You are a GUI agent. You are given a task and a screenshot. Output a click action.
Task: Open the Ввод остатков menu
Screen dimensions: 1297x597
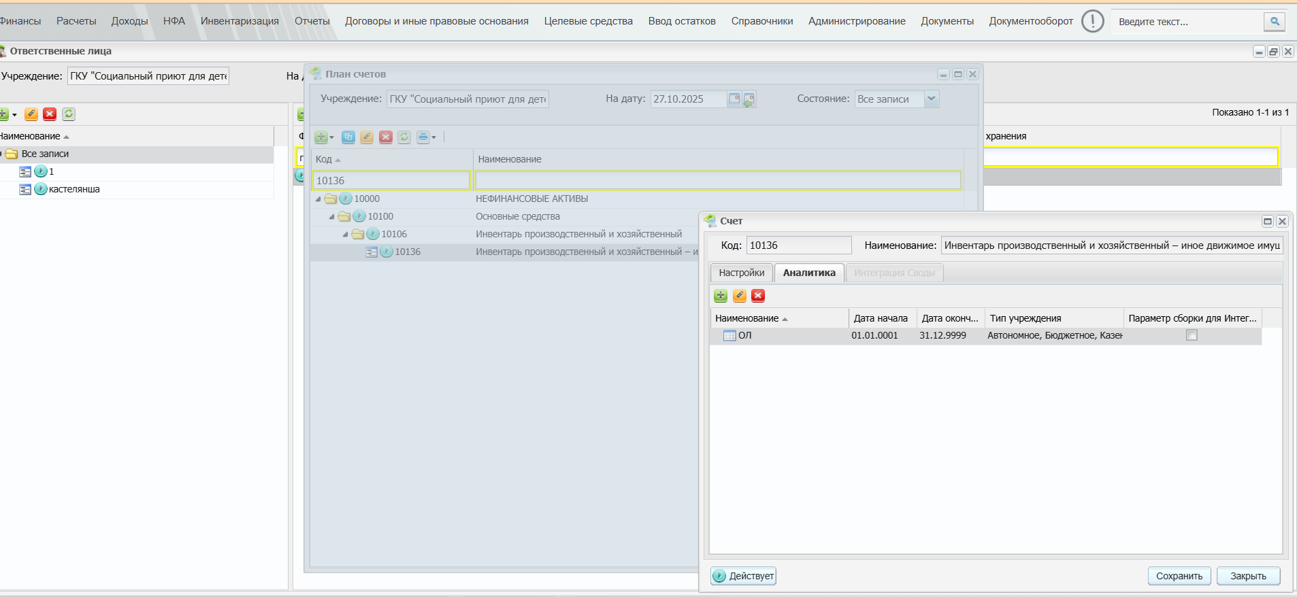[682, 21]
